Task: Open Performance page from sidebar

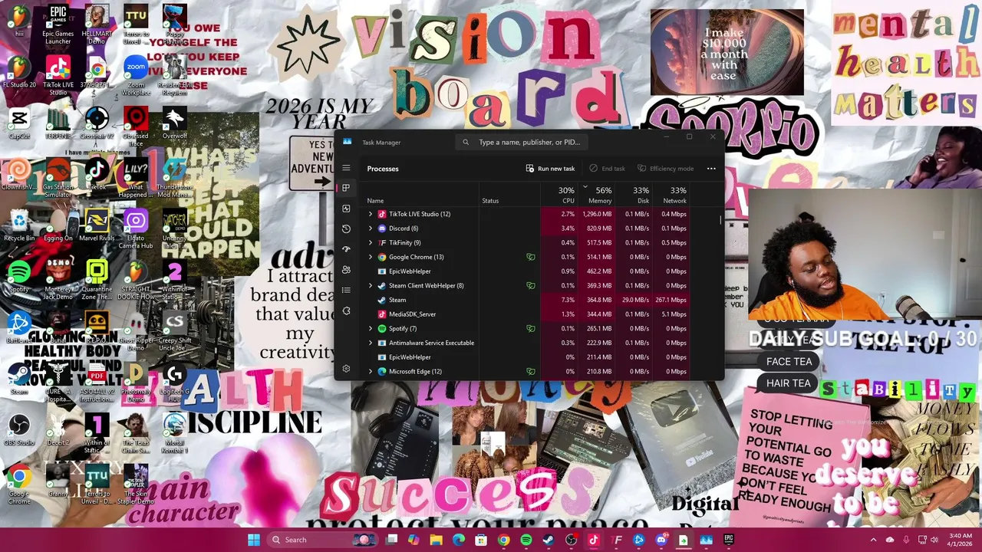Action: point(346,209)
